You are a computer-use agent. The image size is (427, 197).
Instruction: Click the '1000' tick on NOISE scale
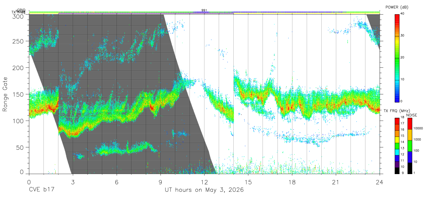coord(417,139)
